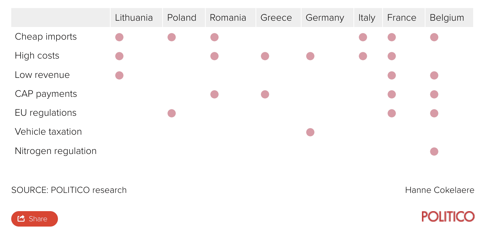Click the Vehicle taxation dot for Germany
Screen dimensions: 483x242
click(x=310, y=132)
